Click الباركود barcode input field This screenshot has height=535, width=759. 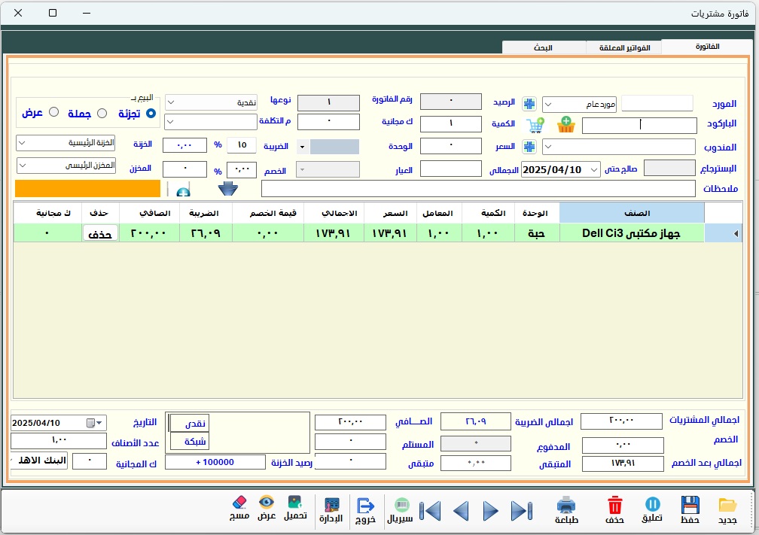(x=639, y=125)
